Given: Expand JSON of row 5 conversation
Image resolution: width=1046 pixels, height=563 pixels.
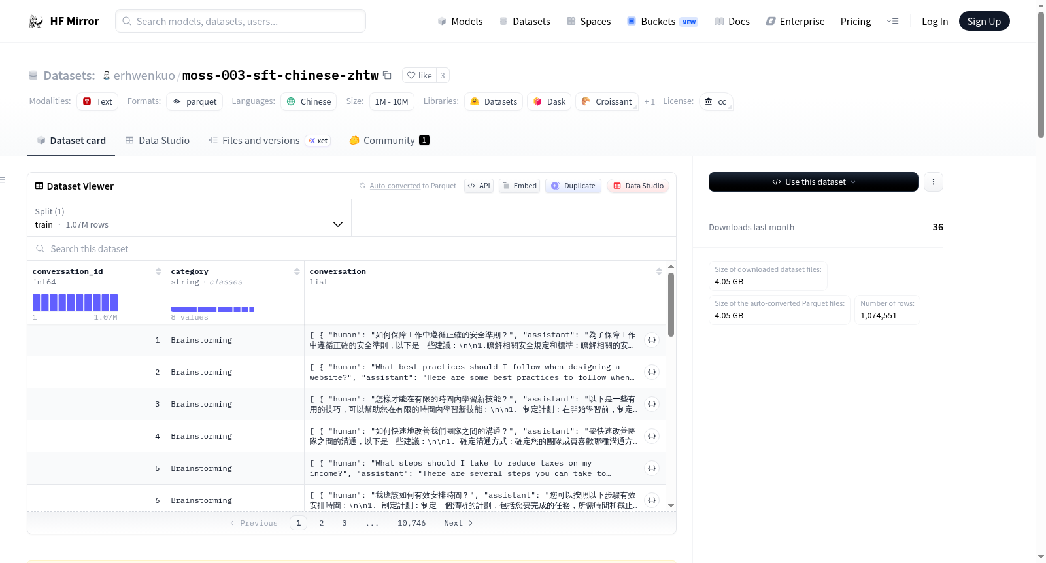Looking at the screenshot, I should (x=652, y=468).
